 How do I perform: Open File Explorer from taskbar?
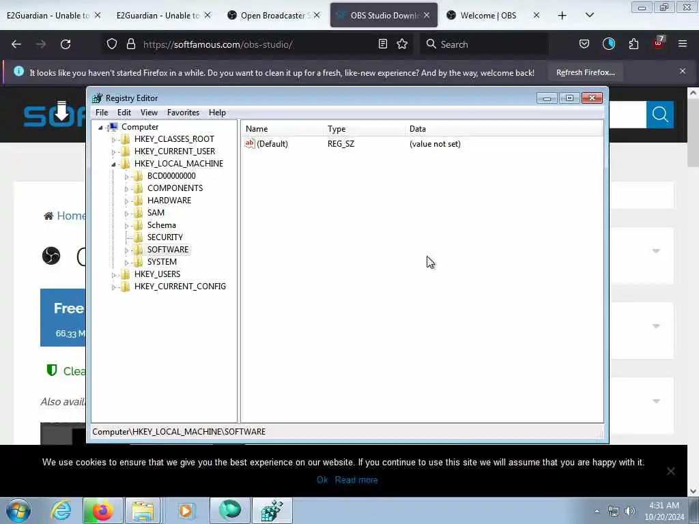[142, 510]
